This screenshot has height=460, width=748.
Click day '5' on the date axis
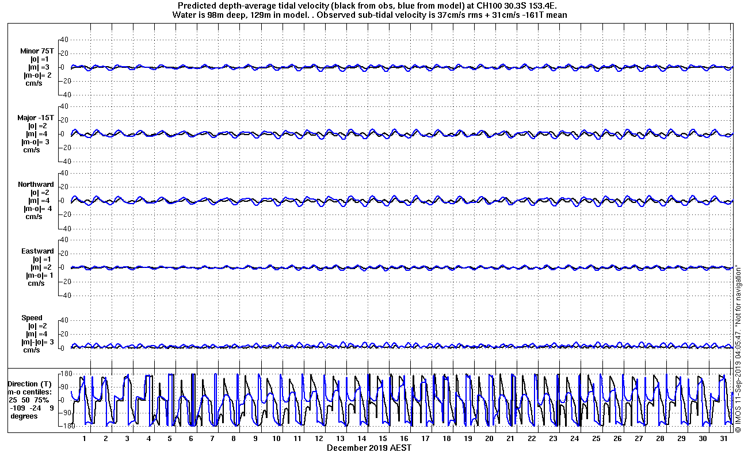click(x=170, y=439)
